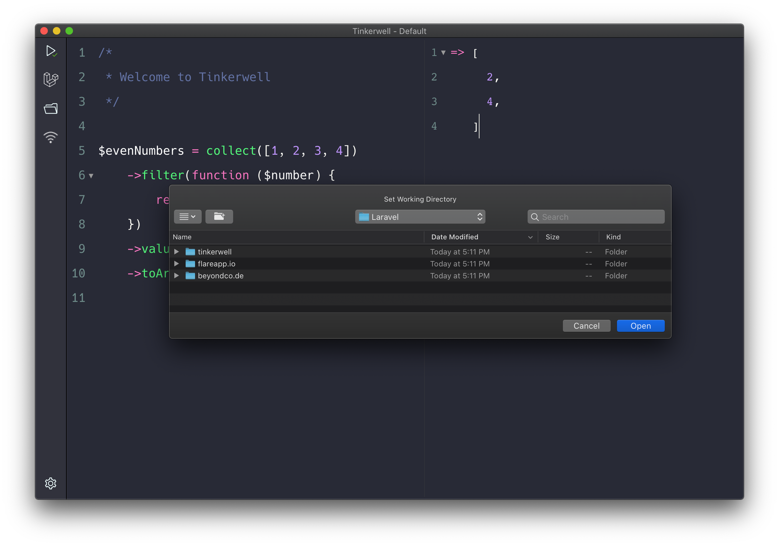Sort files by Name column

[x=182, y=237]
